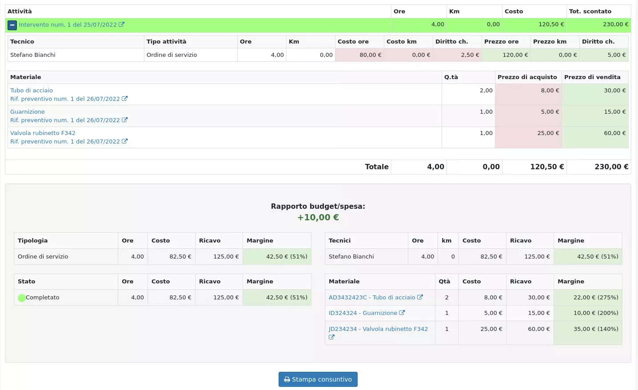Image resolution: width=638 pixels, height=390 pixels.
Task: Open preventivo reference under Tubo di acciaio
Action: [x=65, y=99]
